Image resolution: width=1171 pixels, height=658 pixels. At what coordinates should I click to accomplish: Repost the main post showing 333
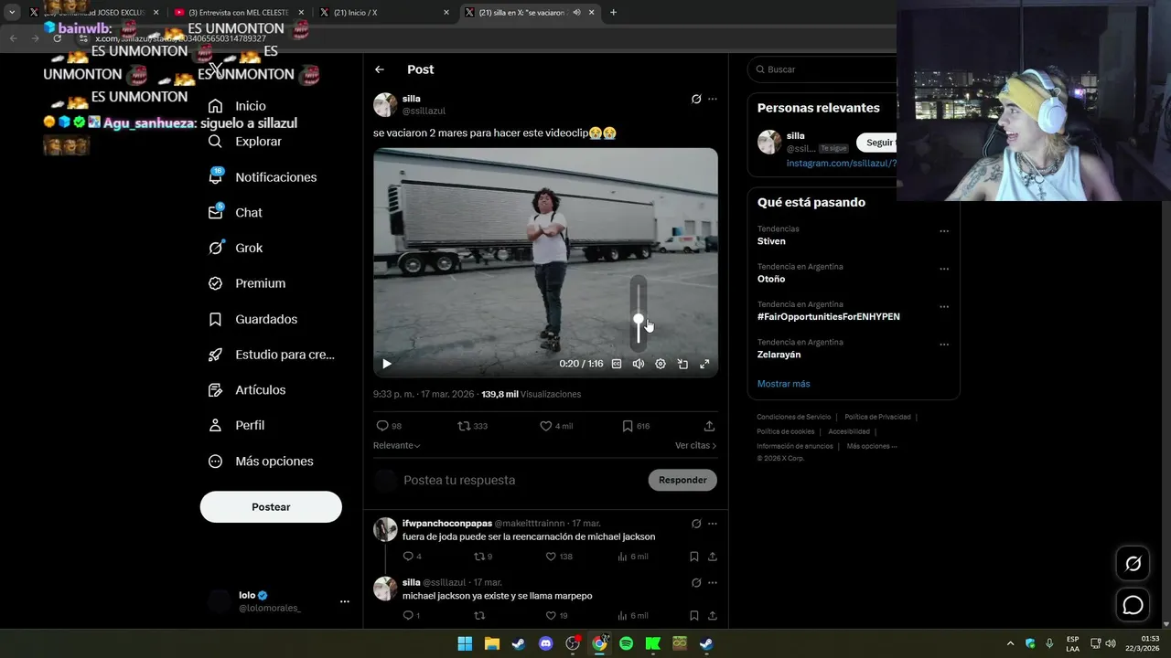pos(472,426)
